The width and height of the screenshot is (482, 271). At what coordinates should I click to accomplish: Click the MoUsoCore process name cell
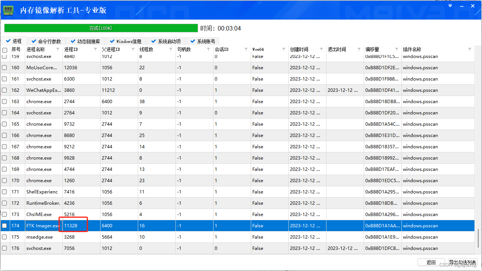(44, 68)
